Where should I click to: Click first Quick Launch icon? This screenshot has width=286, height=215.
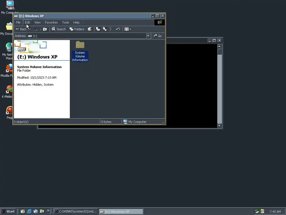click(x=23, y=211)
